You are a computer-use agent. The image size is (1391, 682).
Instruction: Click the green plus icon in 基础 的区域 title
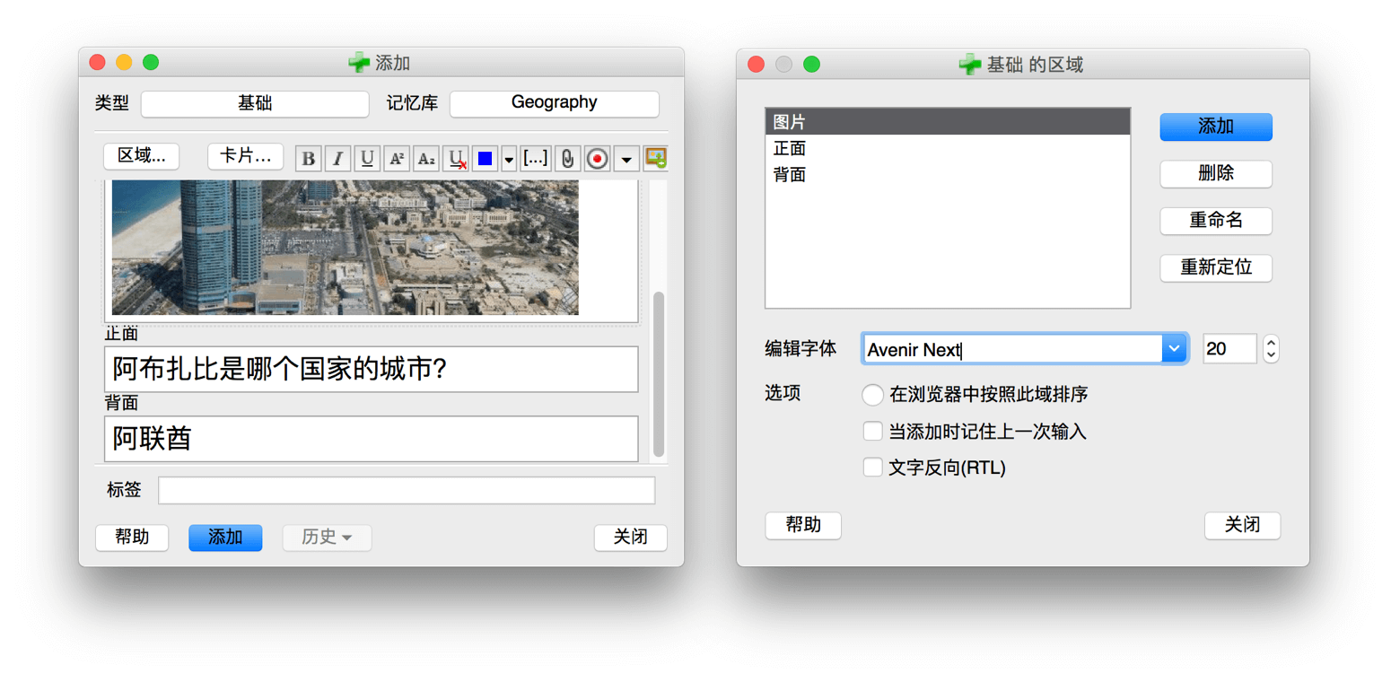tap(970, 64)
